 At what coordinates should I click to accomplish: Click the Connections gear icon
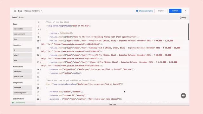13,103
